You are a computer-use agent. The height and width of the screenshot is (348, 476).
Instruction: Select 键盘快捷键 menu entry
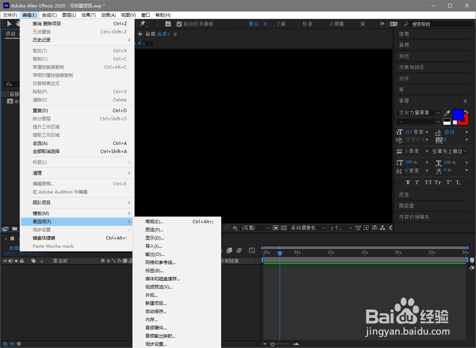(x=77, y=238)
